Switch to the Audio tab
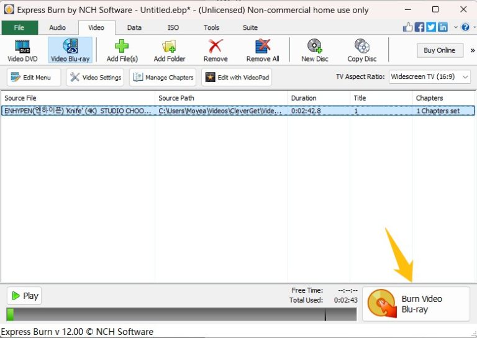 click(58, 27)
